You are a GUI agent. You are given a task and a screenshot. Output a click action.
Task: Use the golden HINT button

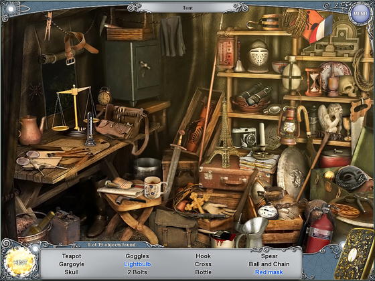(x=20, y=262)
